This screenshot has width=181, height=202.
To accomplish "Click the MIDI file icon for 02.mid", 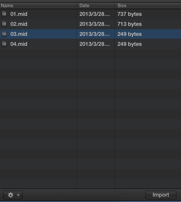I will click(4, 24).
